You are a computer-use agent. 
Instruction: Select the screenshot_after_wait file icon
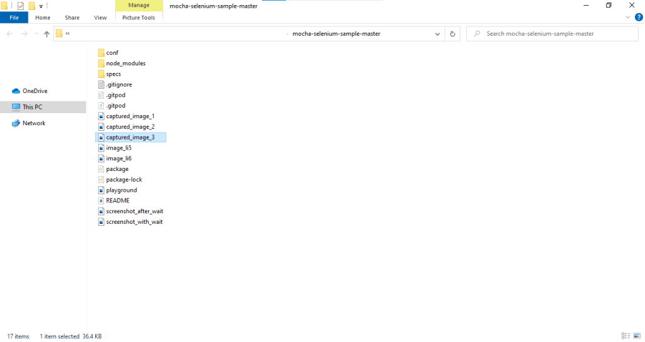point(101,211)
